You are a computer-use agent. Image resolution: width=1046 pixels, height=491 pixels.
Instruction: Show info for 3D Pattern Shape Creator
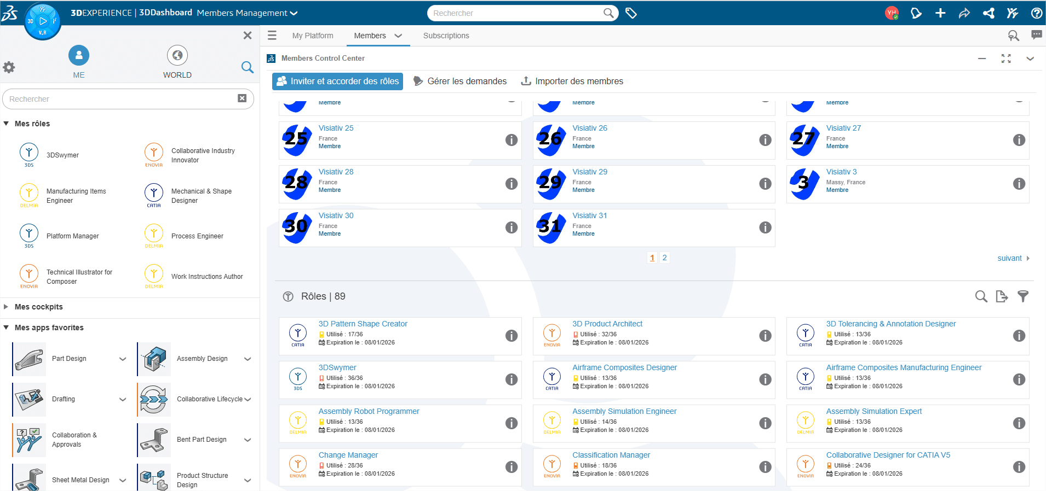pos(511,336)
